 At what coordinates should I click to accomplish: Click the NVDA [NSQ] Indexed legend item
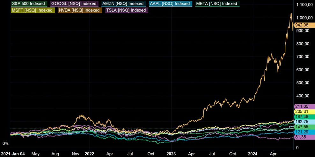[79, 10]
